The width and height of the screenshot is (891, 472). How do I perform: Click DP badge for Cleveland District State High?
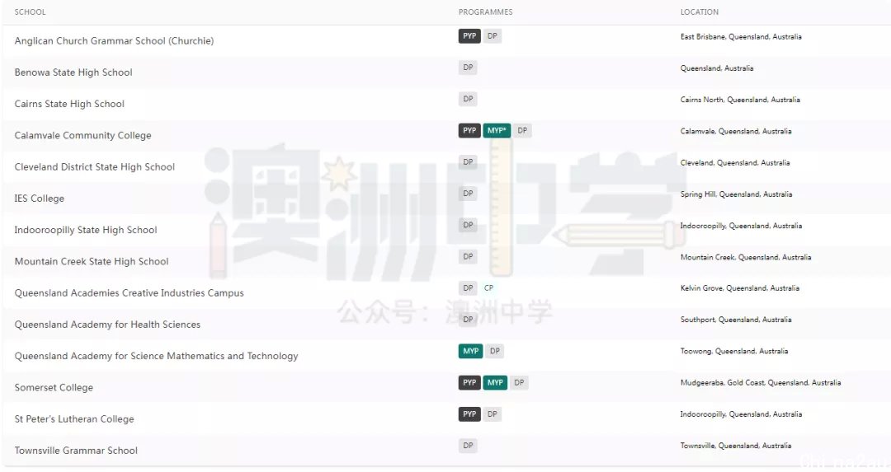point(468,162)
